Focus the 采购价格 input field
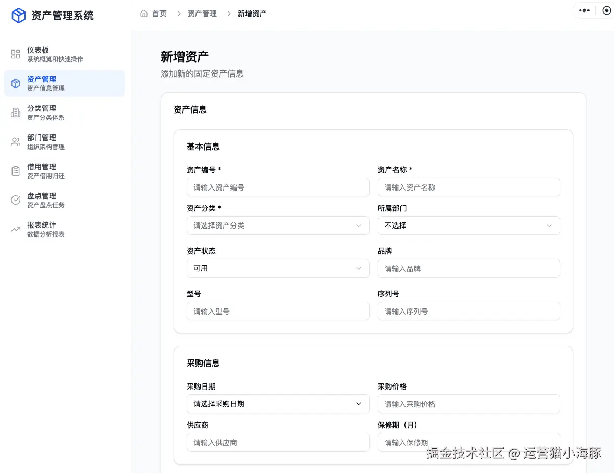 [x=469, y=404]
